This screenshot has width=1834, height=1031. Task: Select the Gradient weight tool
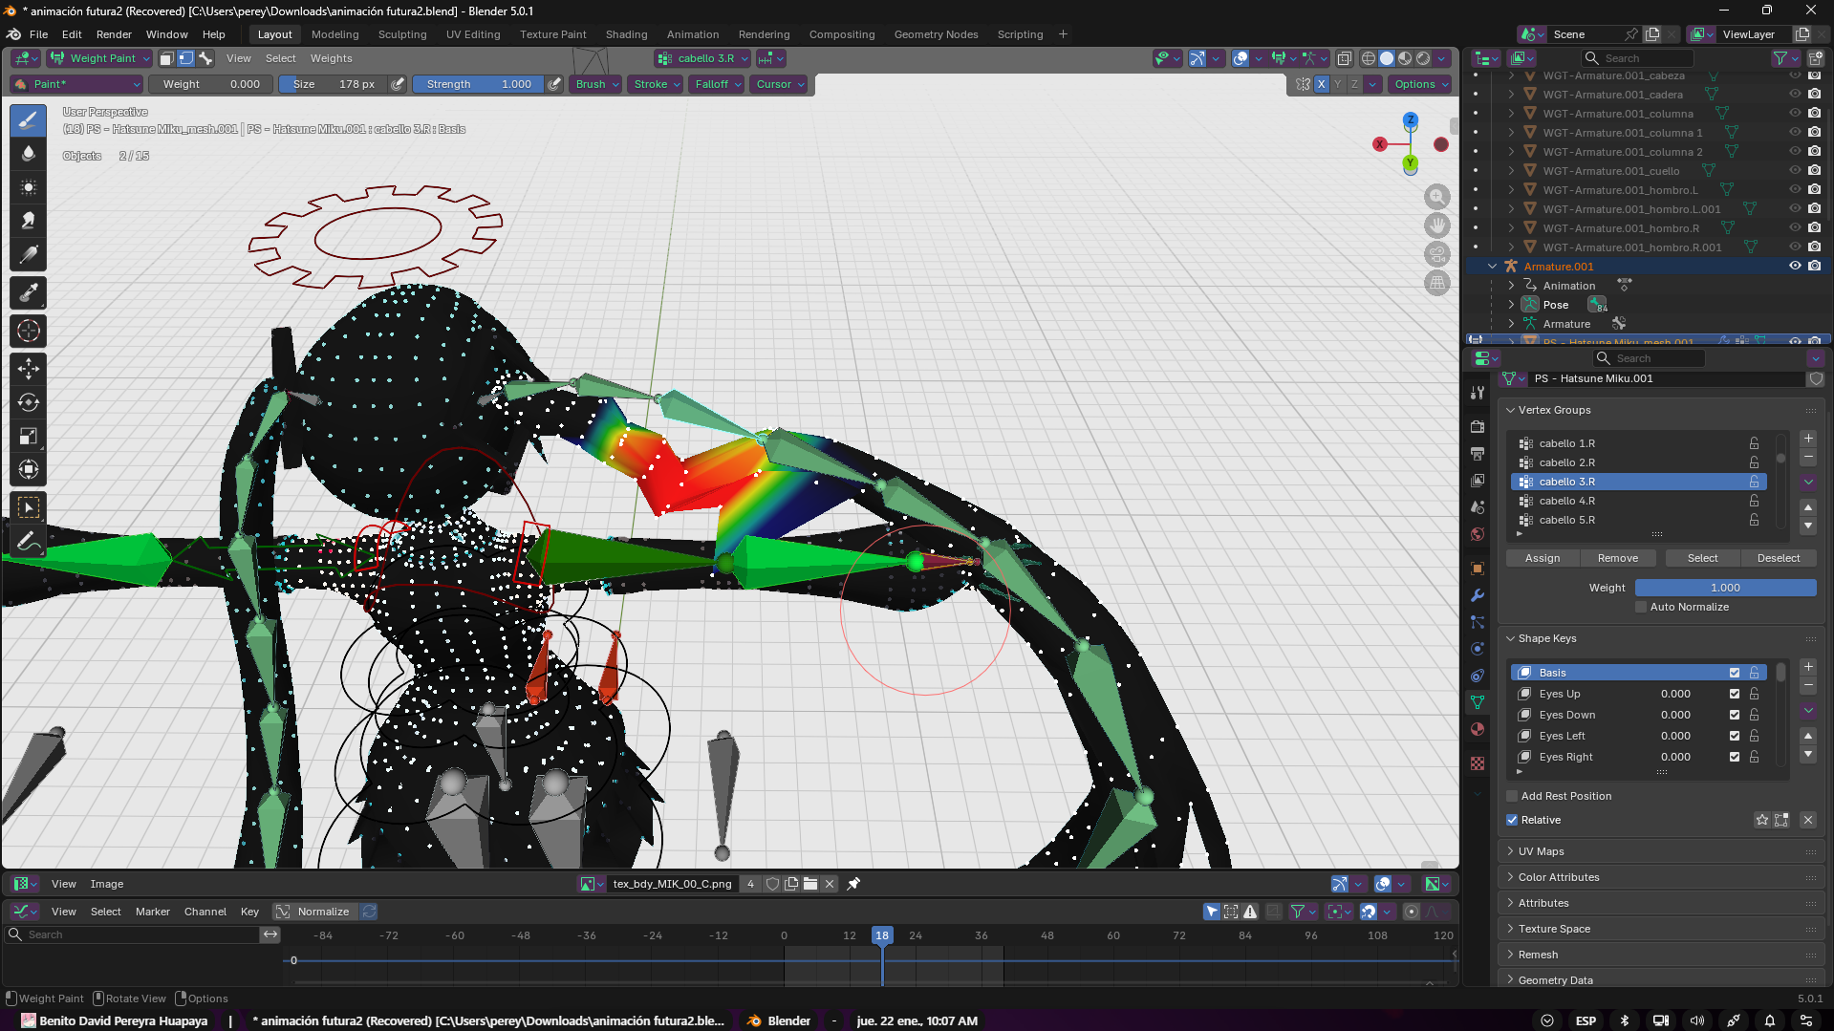tap(29, 255)
